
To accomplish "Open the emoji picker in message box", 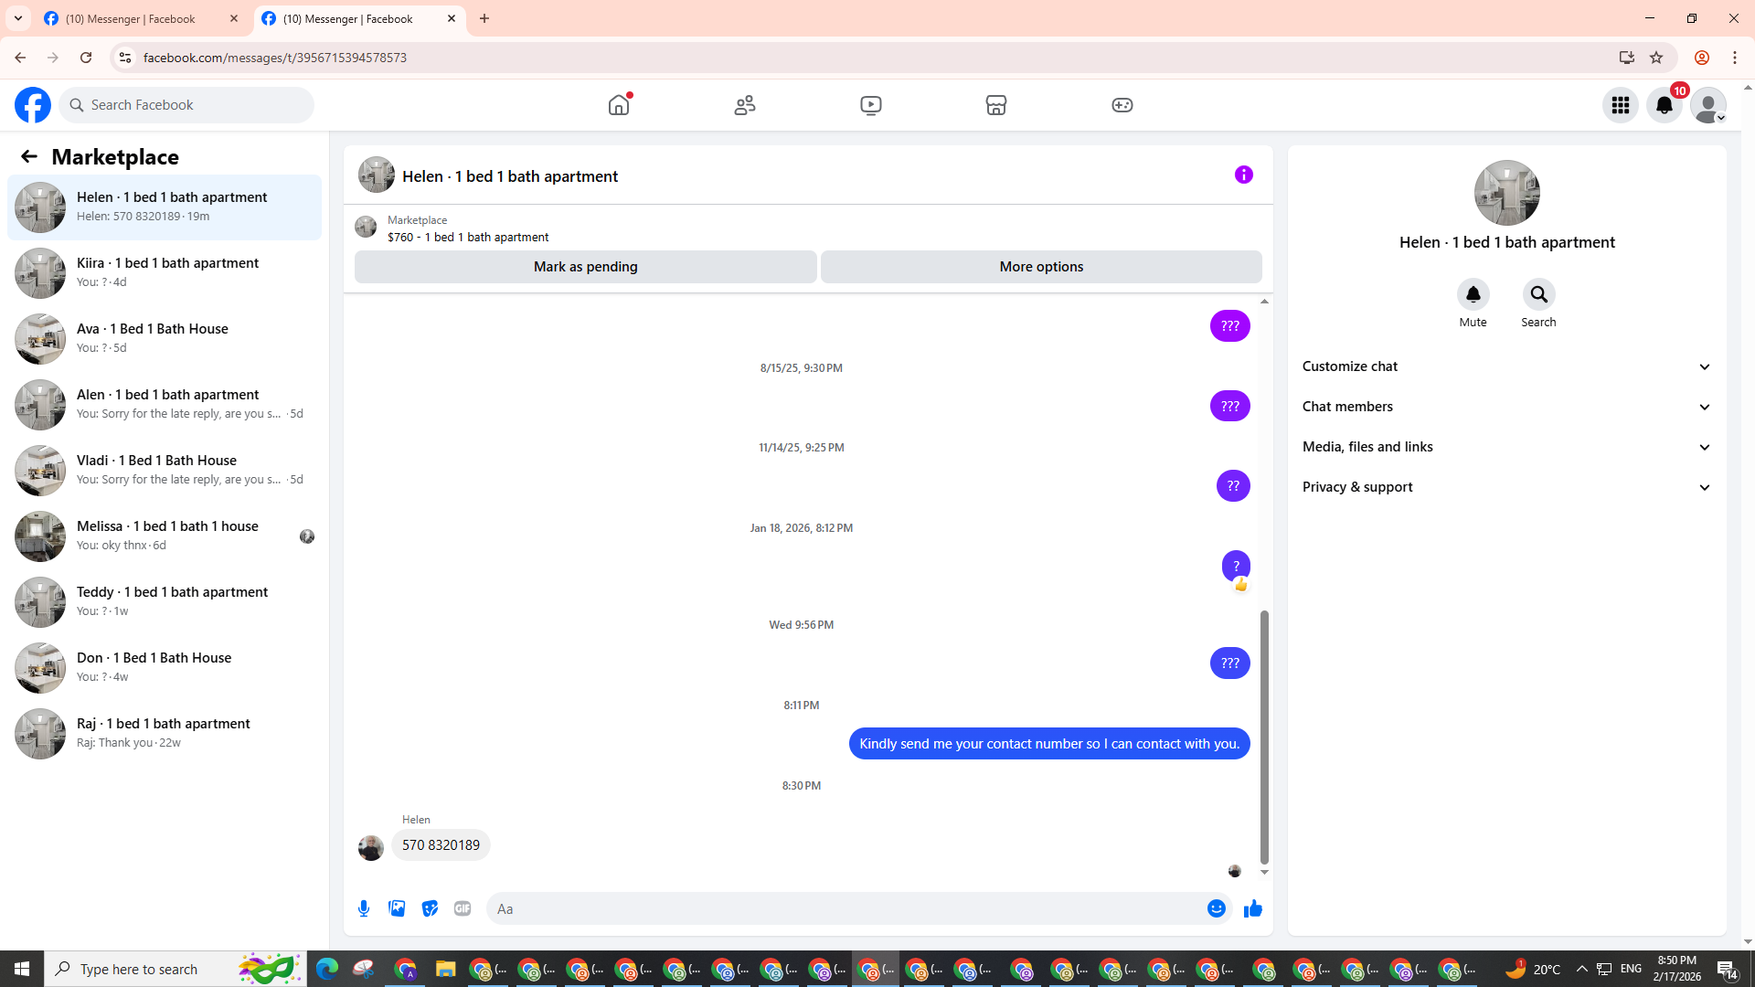I will (x=1216, y=908).
